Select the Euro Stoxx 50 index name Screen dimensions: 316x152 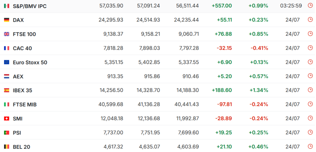coord(30,62)
